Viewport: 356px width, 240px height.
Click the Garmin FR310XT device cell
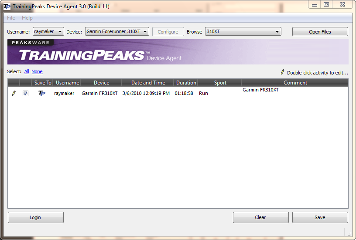(99, 93)
